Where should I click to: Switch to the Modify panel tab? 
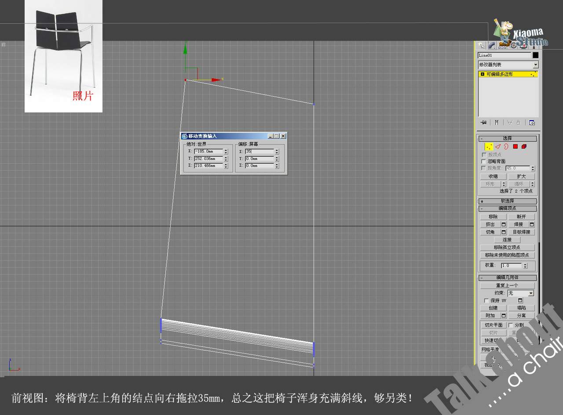pos(492,45)
